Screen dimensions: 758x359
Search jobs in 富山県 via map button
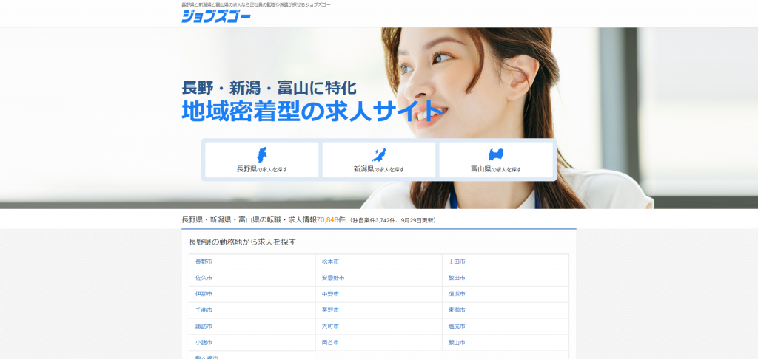point(496,160)
